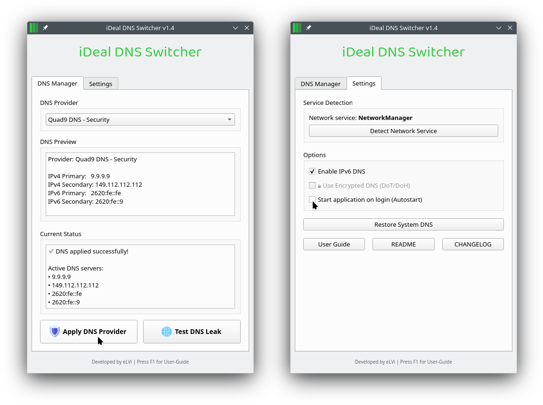
Task: Click 'IPv4 Secondary: 149.112.112.112' preview line
Action: click(x=95, y=185)
